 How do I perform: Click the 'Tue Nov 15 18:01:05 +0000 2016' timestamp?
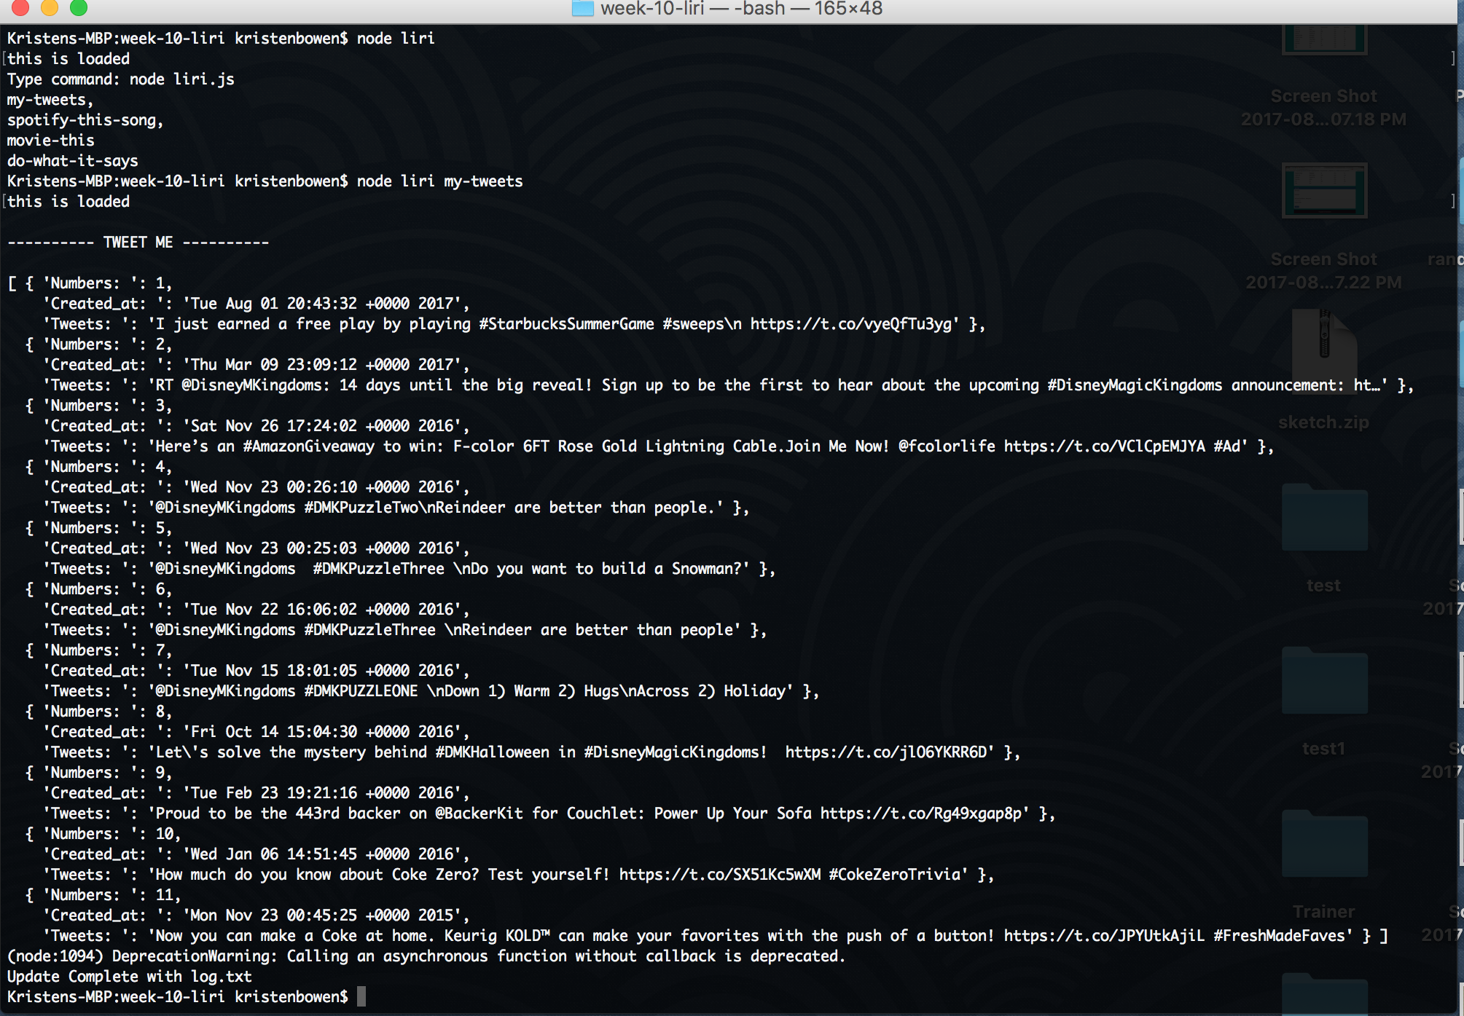tap(321, 670)
